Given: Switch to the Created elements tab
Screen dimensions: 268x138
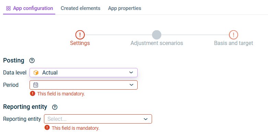Looking at the screenshot, I should pos(80,8).
